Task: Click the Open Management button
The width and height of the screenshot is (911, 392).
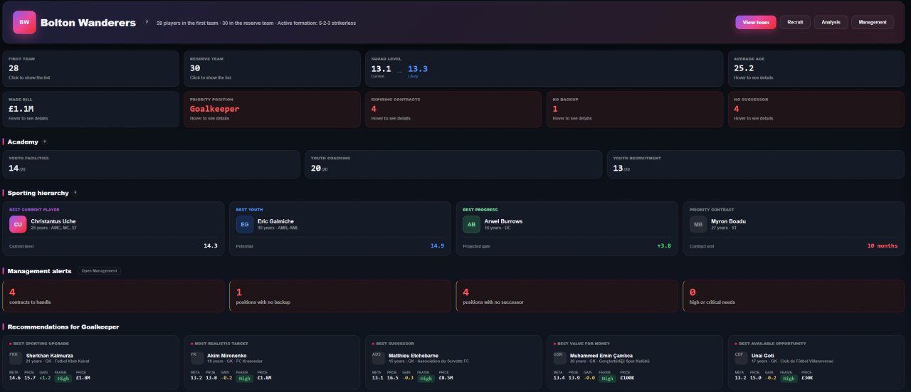Action: [x=99, y=271]
